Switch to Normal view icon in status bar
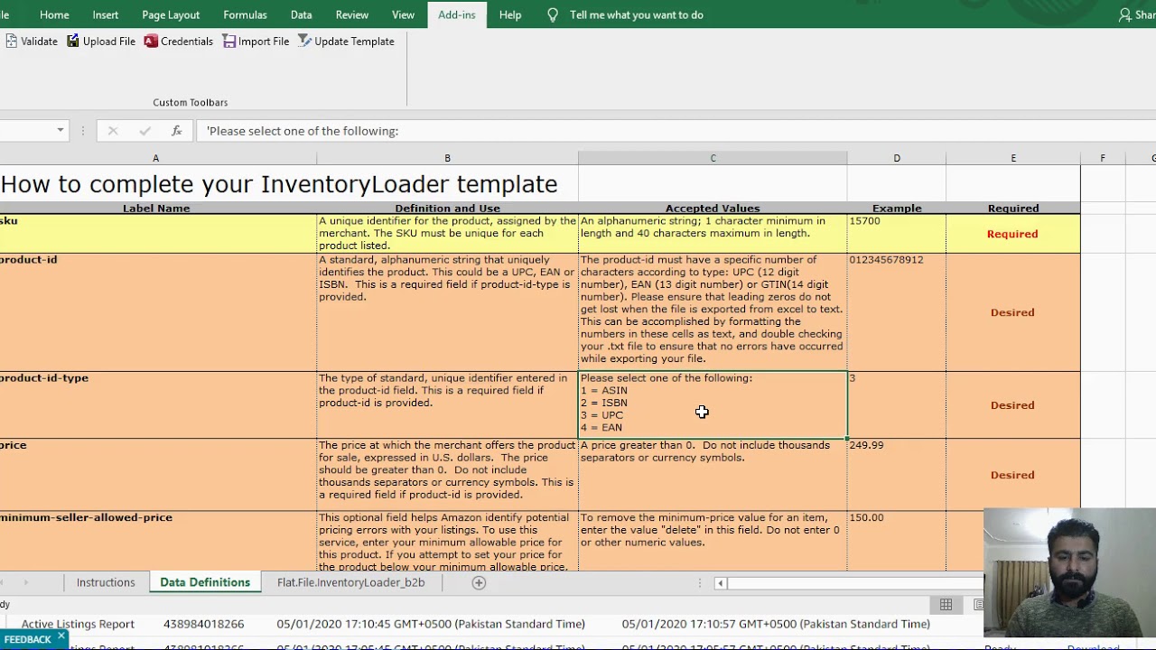This screenshot has height=650, width=1156. point(946,605)
